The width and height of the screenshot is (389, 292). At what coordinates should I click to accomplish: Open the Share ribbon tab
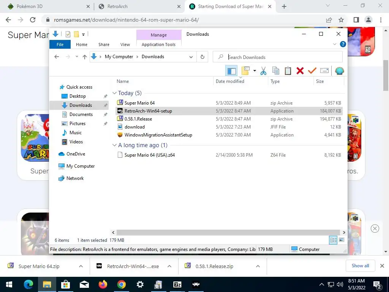[x=104, y=44]
